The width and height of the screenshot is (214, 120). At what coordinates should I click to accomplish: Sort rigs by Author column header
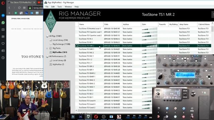131,24
